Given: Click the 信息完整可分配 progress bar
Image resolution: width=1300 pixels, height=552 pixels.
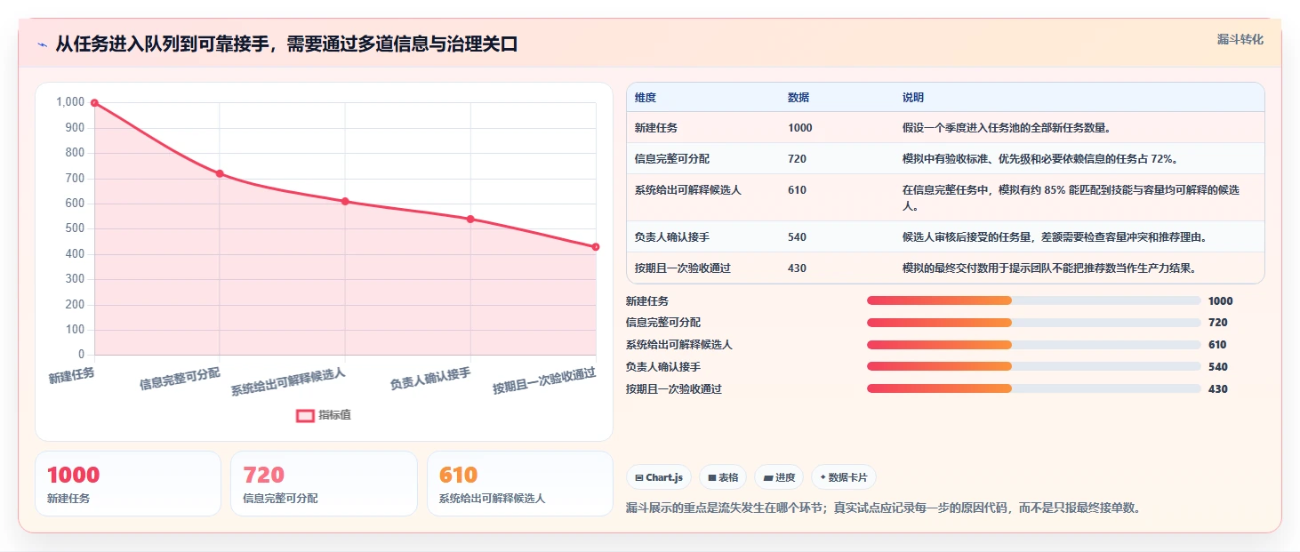Looking at the screenshot, I should click(1033, 323).
